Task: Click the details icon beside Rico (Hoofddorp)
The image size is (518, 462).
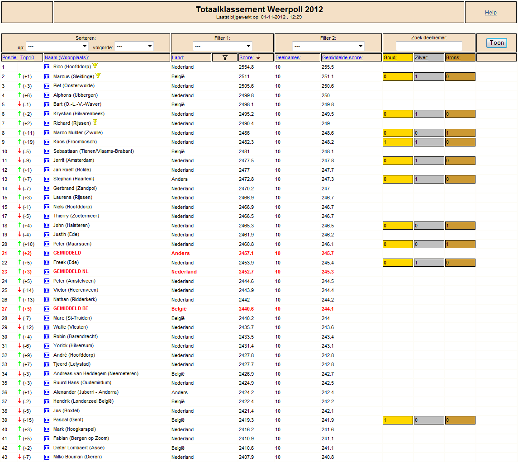Action: pyautogui.click(x=47, y=66)
